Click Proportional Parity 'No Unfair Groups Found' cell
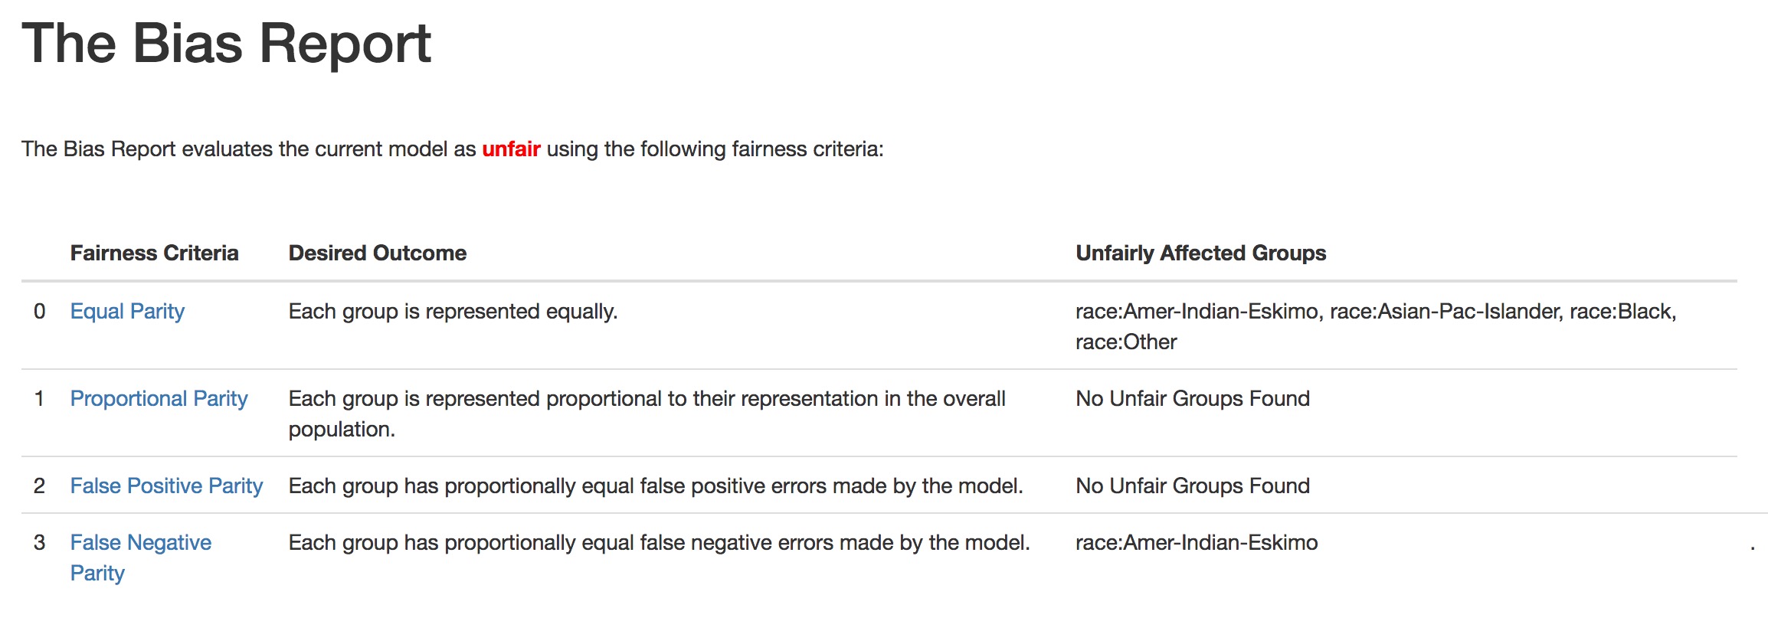 click(x=1193, y=398)
